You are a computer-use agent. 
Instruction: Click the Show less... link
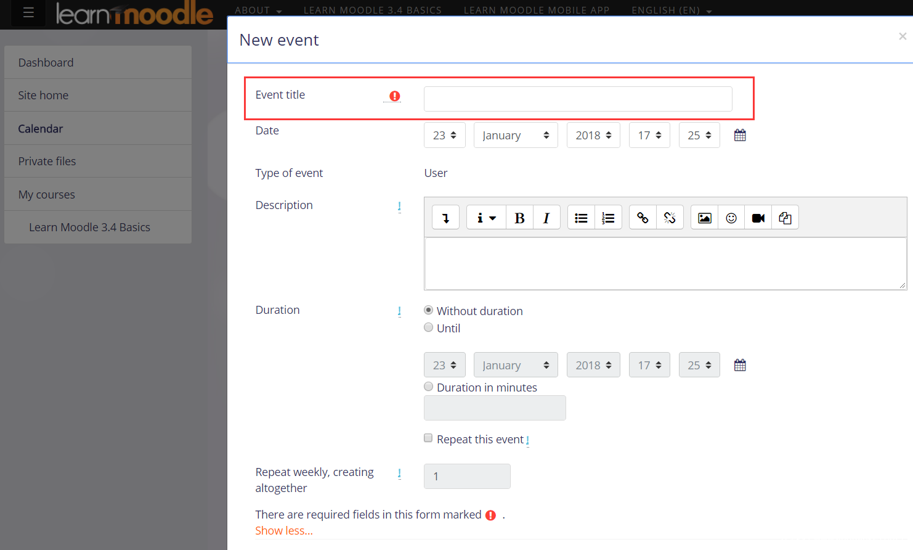point(284,530)
